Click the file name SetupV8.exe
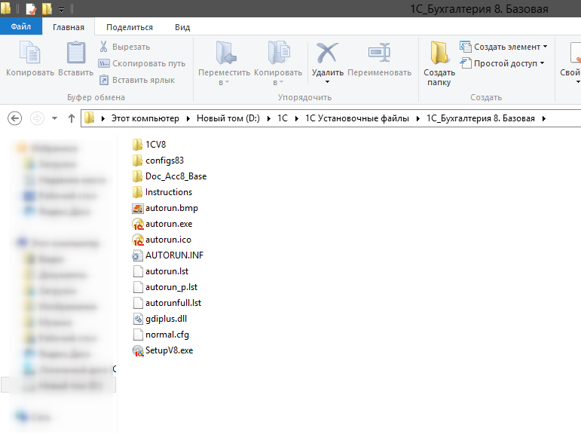This screenshot has width=581, height=434. click(x=170, y=350)
